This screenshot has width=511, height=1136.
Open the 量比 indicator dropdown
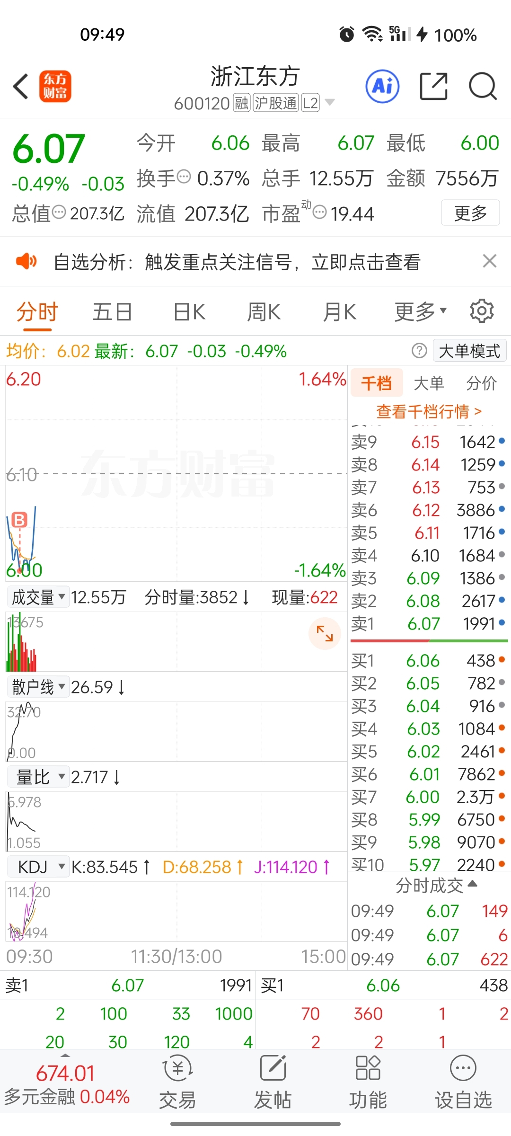38,777
